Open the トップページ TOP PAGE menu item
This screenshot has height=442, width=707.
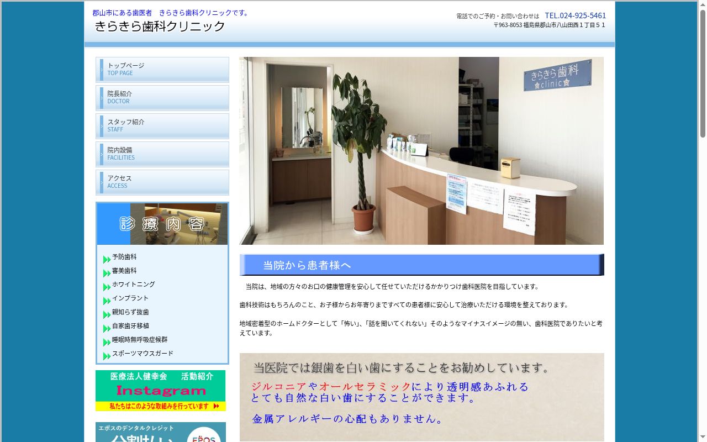(162, 70)
